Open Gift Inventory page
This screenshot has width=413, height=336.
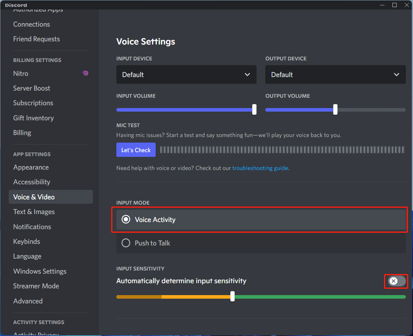pyautogui.click(x=33, y=118)
